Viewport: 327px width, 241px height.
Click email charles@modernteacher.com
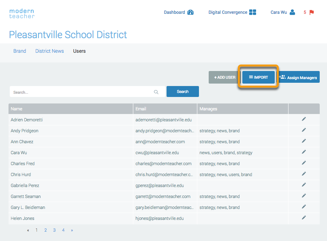[164, 164]
